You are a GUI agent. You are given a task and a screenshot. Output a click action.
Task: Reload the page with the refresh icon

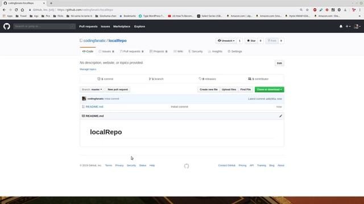(16, 10)
